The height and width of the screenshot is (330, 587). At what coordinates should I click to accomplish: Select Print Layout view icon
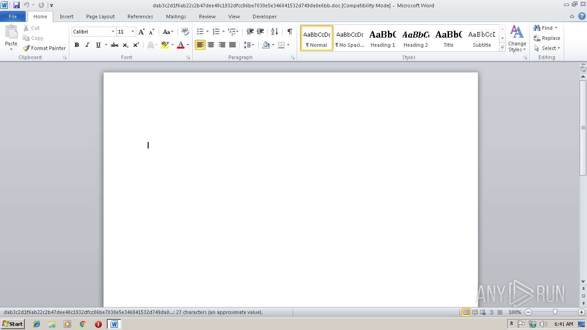(x=466, y=312)
